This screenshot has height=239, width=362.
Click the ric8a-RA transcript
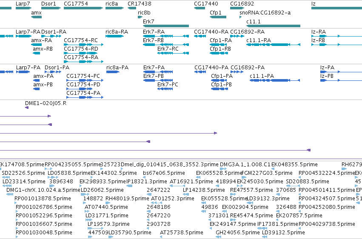pyautogui.click(x=115, y=36)
